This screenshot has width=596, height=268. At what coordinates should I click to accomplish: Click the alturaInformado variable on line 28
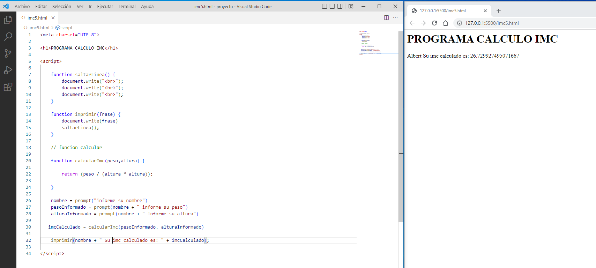coord(71,214)
